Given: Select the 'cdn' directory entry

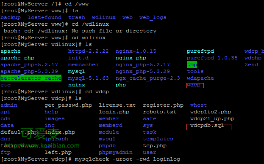Looking at the screenshot, I should click(x=6, y=118).
